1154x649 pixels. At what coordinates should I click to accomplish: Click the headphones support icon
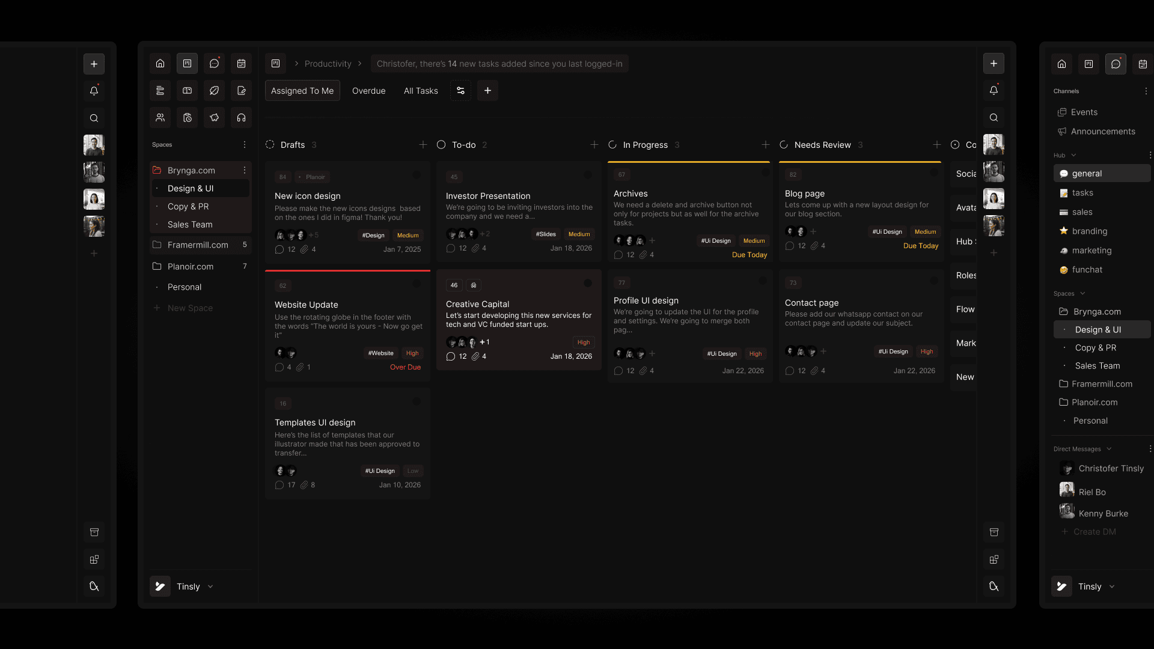pyautogui.click(x=241, y=118)
